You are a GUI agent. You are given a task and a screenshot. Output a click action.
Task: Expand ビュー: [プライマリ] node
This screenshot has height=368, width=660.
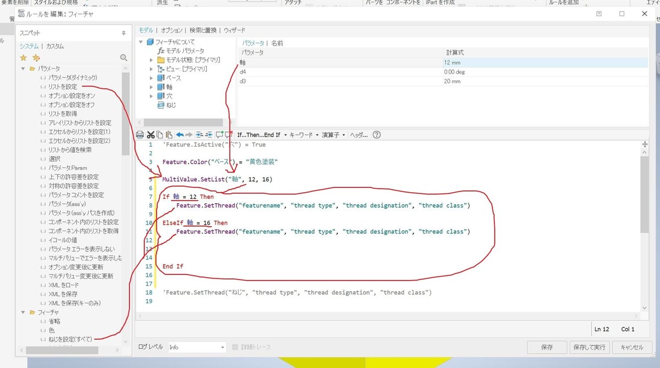(x=151, y=69)
